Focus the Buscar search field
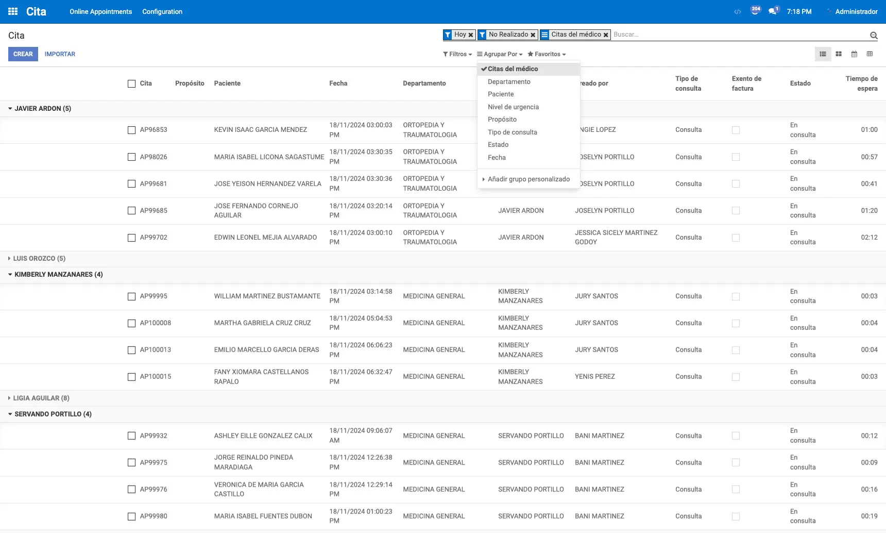 click(x=737, y=35)
